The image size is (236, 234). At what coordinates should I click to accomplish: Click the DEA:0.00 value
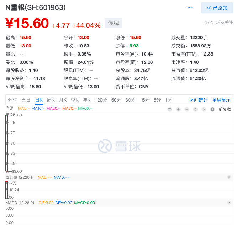click(x=64, y=203)
